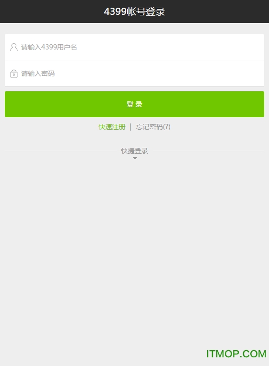Click the small down triangle under 快捷登录
This screenshot has height=366, width=269.
coord(135,158)
